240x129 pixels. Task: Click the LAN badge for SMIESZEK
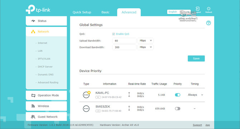pyautogui.click(x=98, y=111)
